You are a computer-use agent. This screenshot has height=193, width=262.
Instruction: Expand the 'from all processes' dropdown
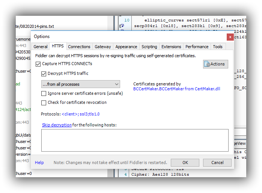pos(81,84)
